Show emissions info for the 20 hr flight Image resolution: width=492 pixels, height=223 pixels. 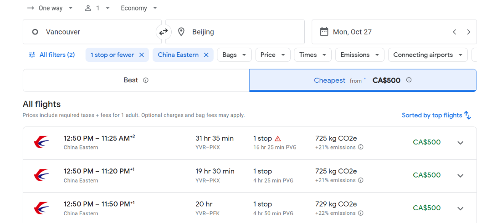tap(361, 213)
